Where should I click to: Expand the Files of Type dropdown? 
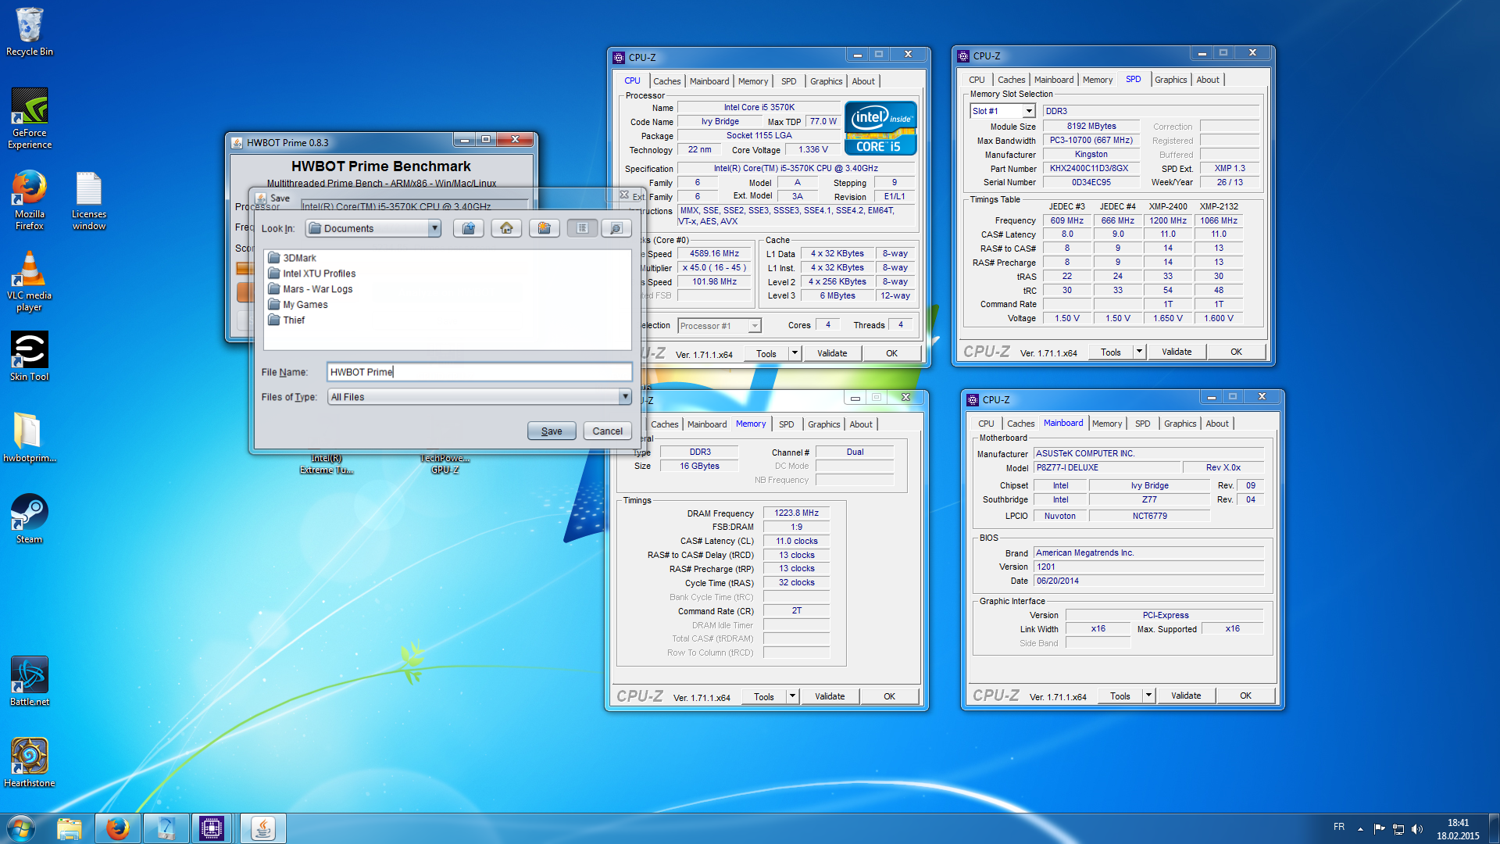625,397
